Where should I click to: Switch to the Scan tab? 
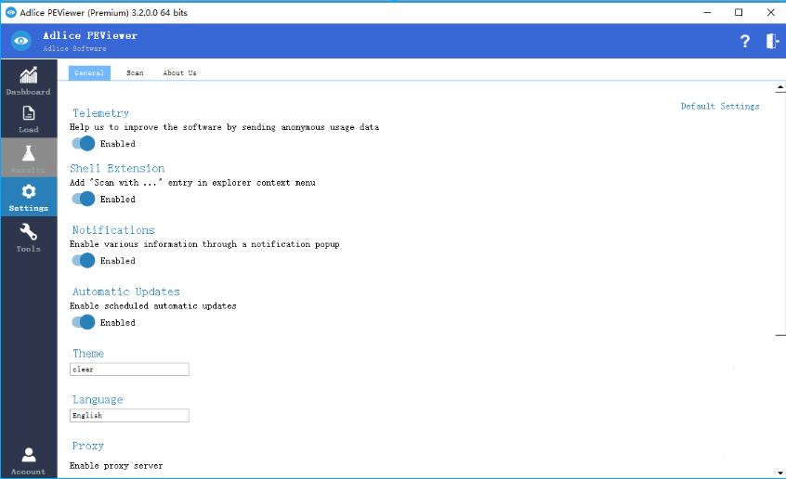135,73
